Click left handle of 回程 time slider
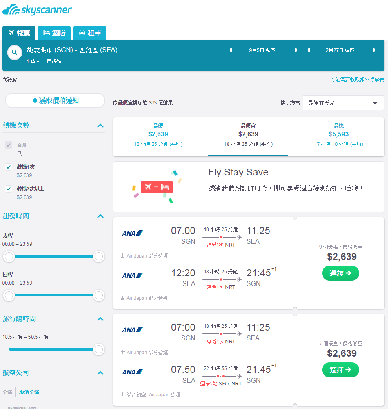 (x=9, y=295)
